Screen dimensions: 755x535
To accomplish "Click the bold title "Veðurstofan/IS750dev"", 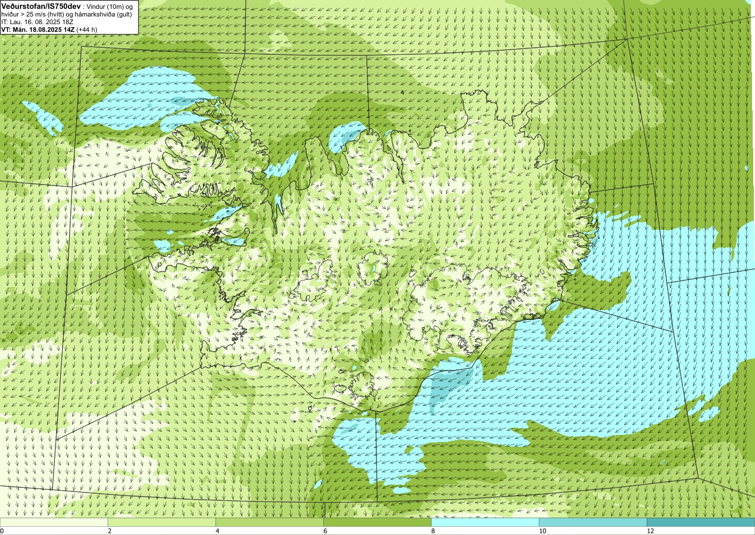I will point(41,5).
